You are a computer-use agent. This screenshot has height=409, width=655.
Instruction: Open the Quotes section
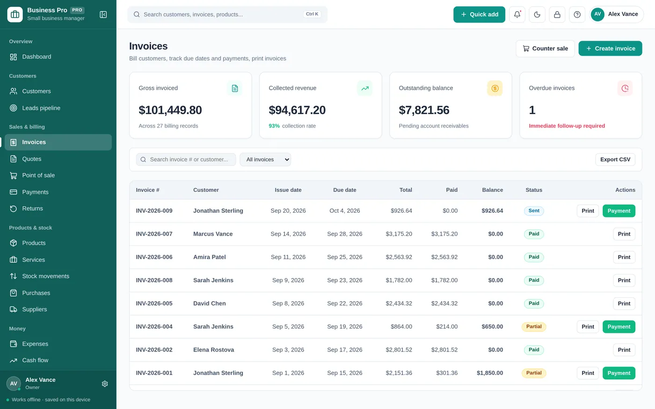(58, 159)
